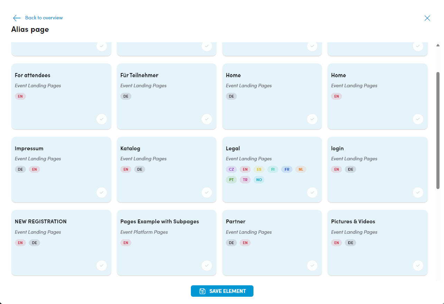The image size is (444, 304).
Task: Click the save disk icon
Action: (203, 291)
